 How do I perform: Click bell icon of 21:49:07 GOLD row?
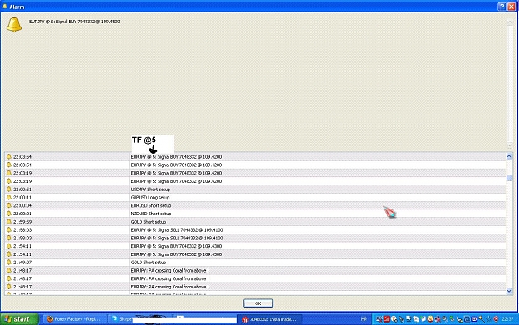click(9, 262)
